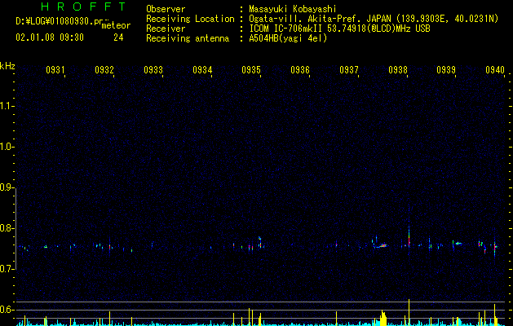Click the 'Receiving Location' label
This screenshot has width=513, height=326.
coord(190,19)
